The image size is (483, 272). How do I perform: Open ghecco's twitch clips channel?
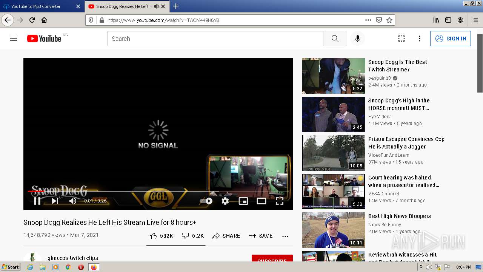(x=73, y=258)
